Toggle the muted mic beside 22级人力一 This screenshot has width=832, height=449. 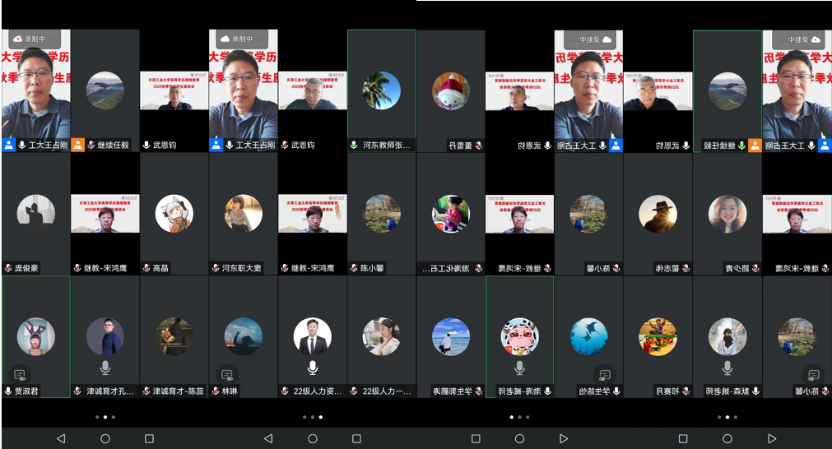(x=354, y=391)
